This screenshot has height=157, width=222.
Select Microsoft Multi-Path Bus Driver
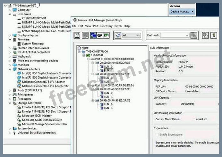42,120
